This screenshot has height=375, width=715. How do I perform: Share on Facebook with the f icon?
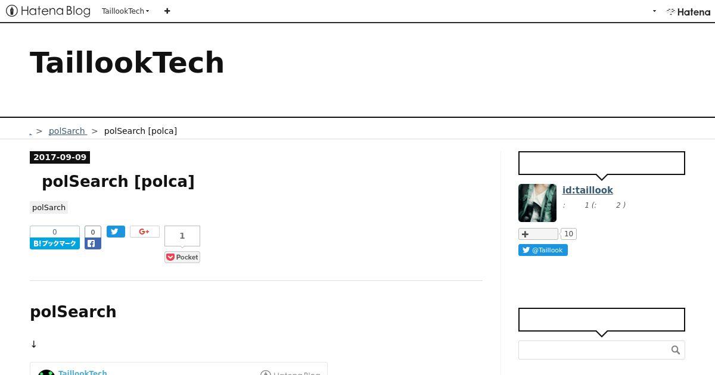pos(93,243)
